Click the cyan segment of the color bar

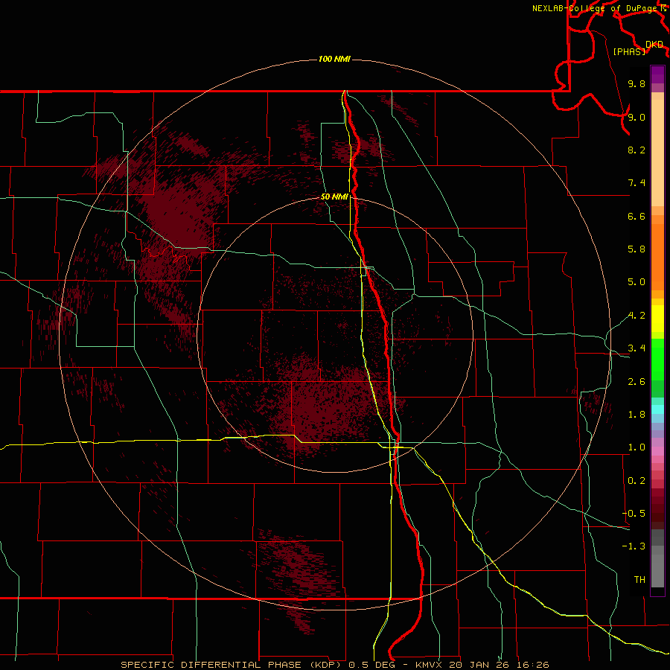(x=657, y=409)
